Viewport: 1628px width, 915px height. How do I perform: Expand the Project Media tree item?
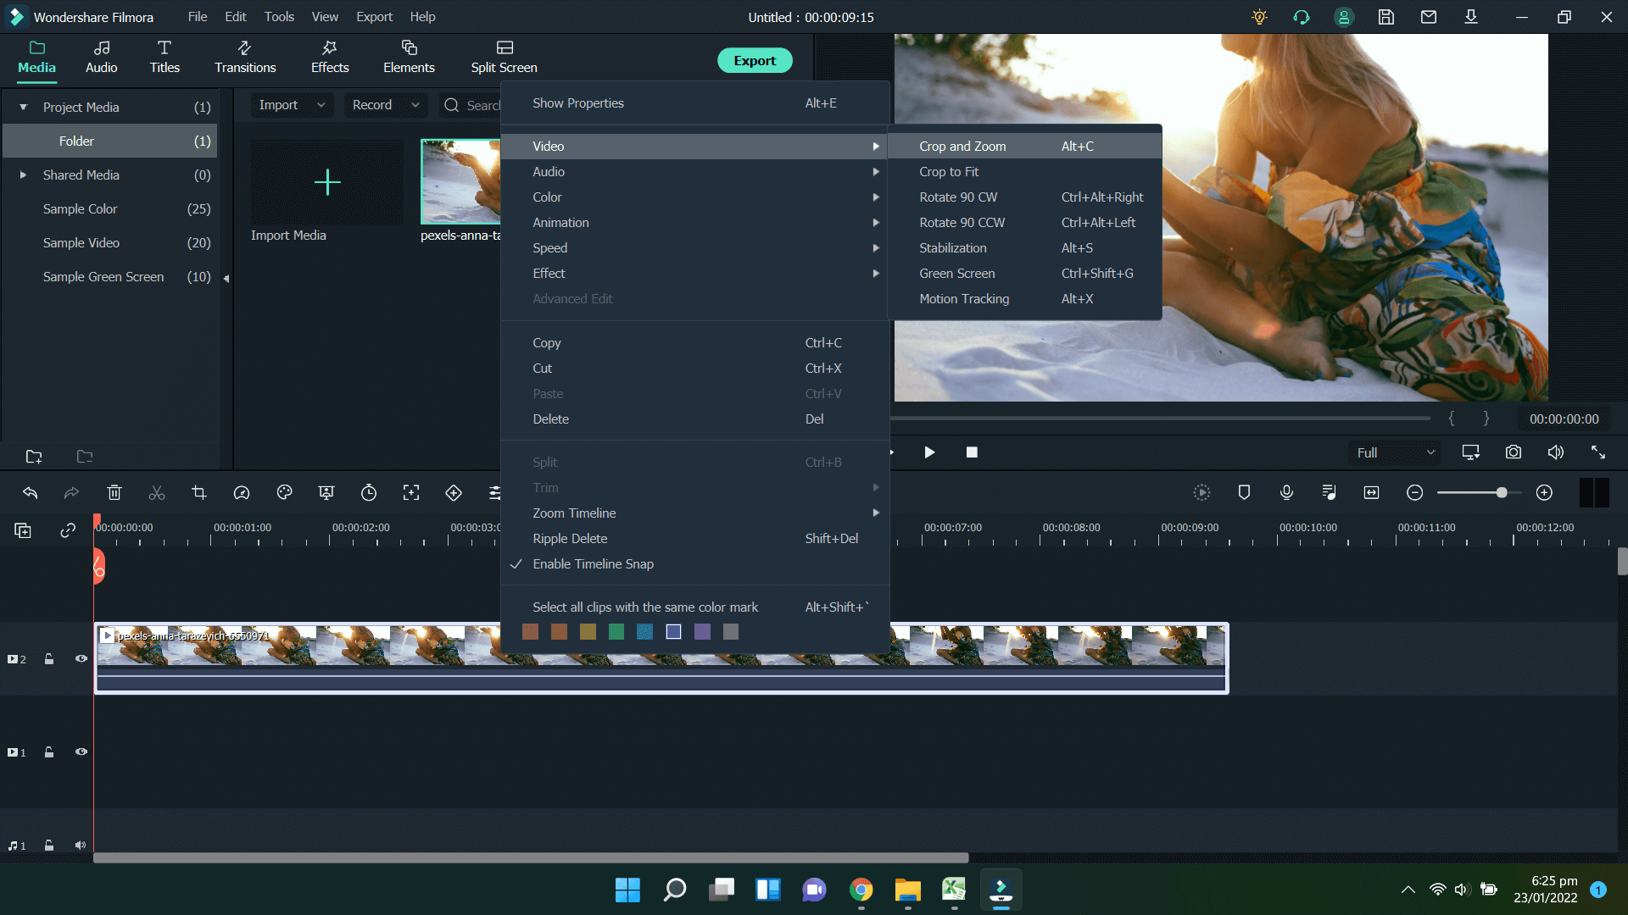22,106
